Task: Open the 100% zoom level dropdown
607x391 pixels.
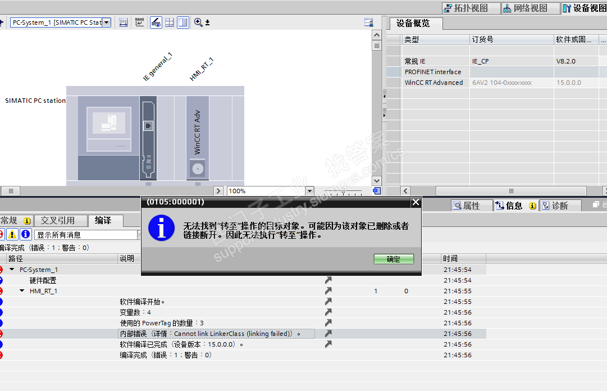Action: [309, 191]
